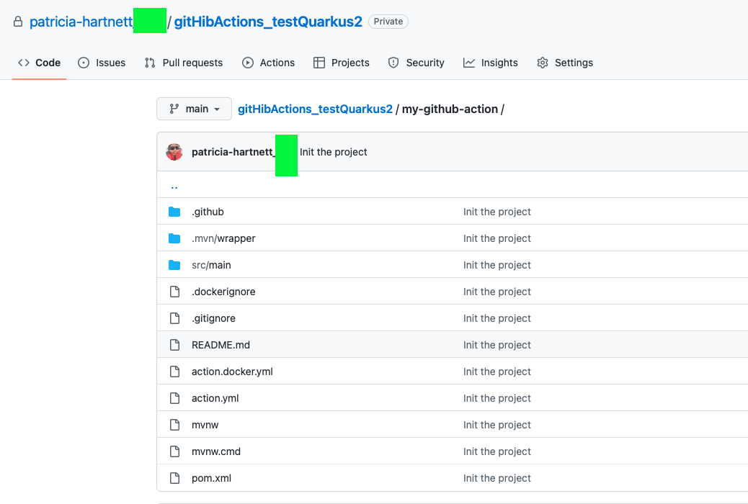Select the Insights graph icon
The width and height of the screenshot is (748, 504).
point(471,63)
